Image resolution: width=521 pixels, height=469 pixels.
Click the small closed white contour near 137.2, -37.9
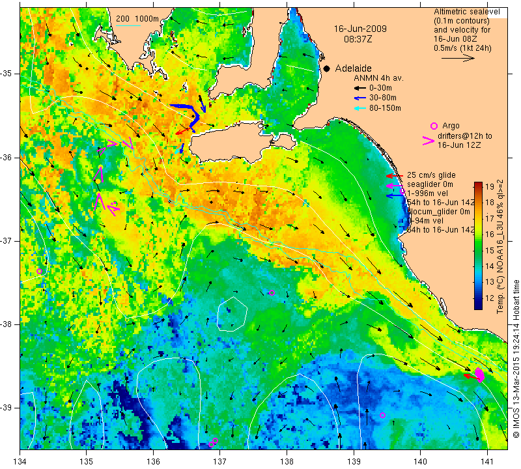click(x=232, y=314)
